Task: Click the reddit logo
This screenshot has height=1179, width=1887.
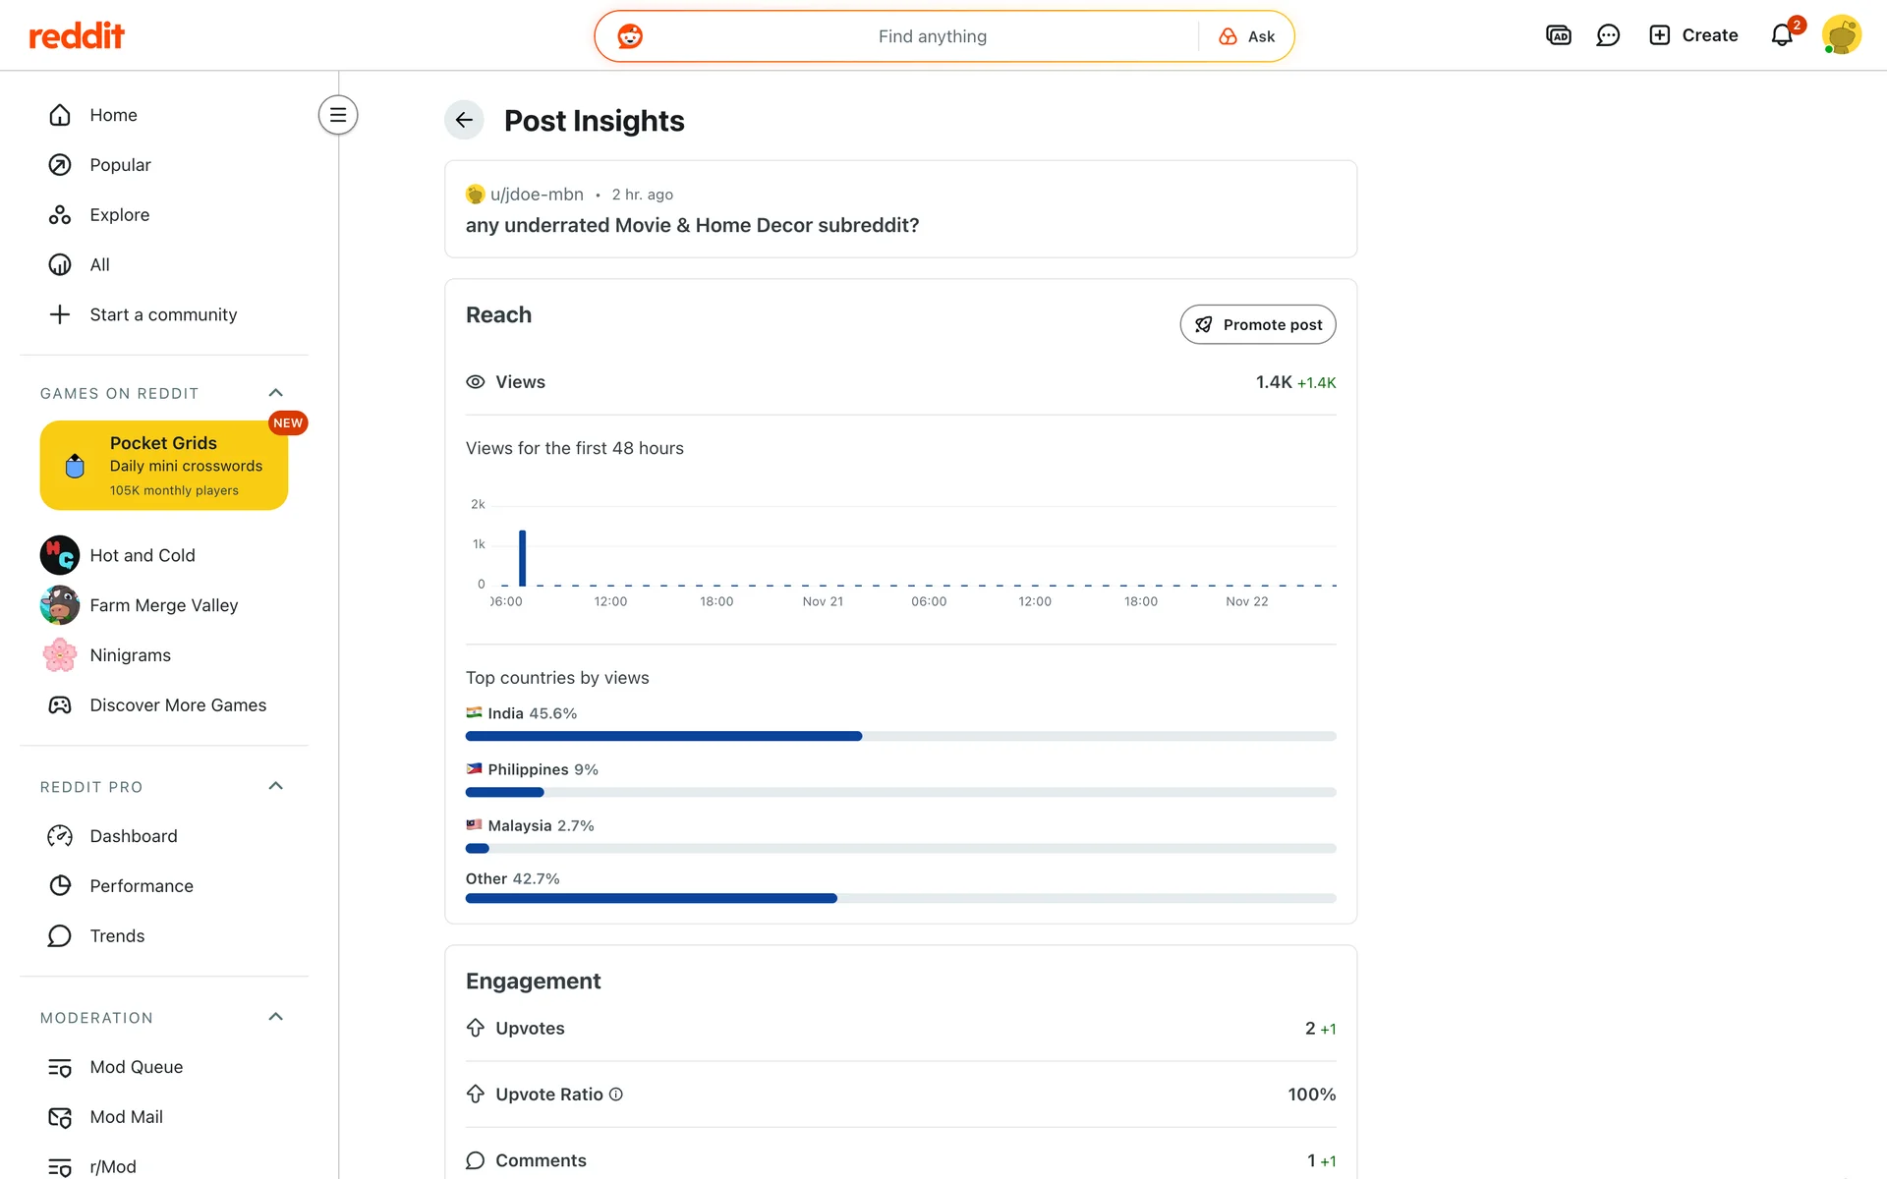Action: (x=77, y=36)
